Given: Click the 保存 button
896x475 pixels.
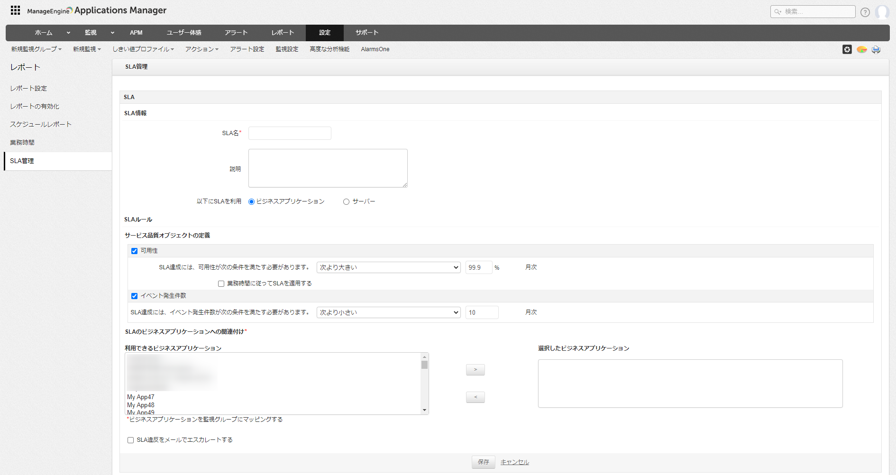Looking at the screenshot, I should point(484,462).
